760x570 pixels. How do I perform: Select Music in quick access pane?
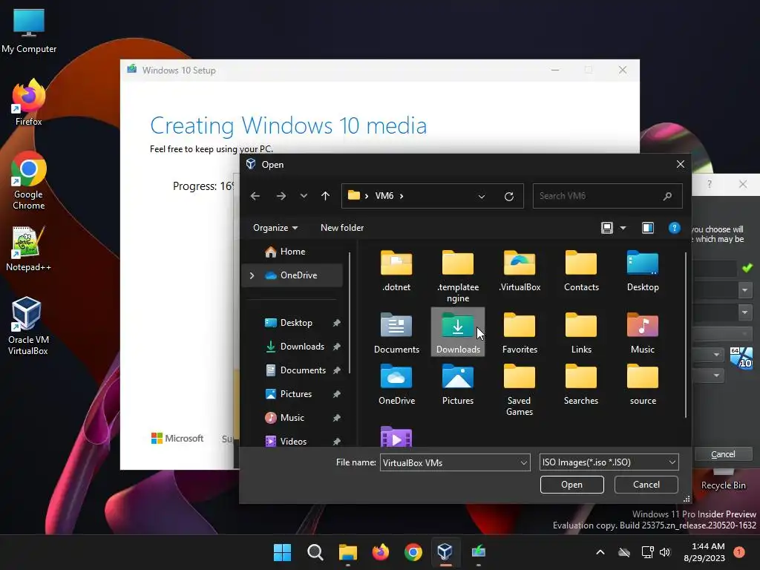click(292, 418)
